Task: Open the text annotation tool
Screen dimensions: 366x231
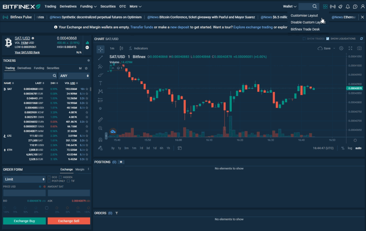Action: [101, 83]
